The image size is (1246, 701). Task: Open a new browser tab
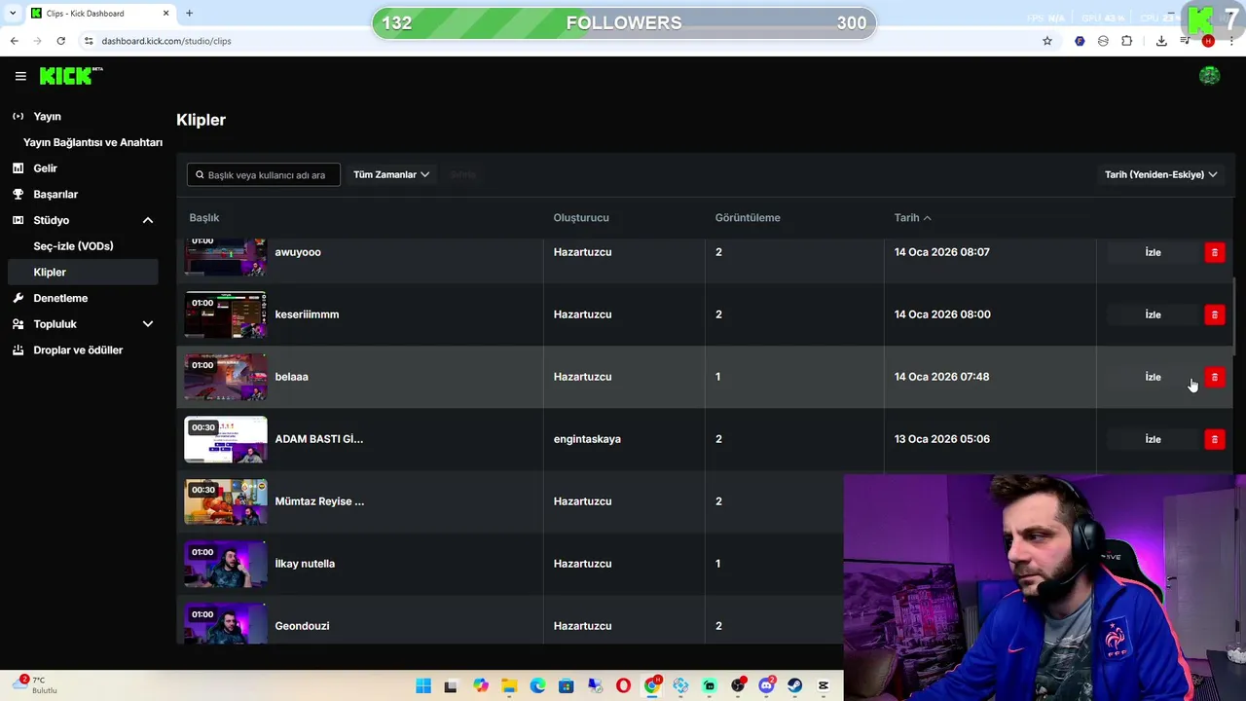[189, 13]
